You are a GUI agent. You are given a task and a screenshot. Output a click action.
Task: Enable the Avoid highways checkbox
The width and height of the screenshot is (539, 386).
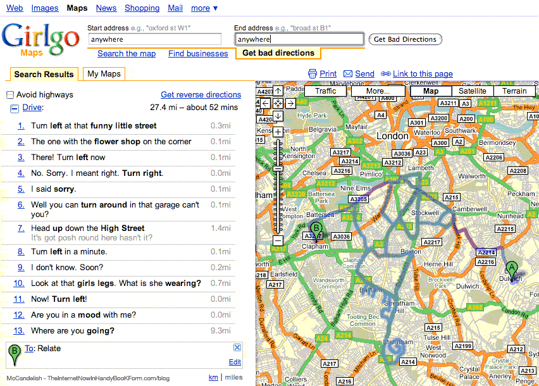[x=10, y=95]
